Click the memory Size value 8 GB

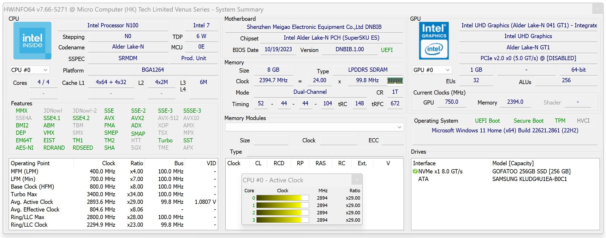273,70
